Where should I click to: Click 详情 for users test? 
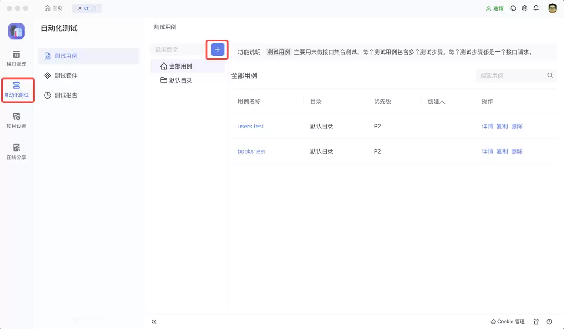click(487, 126)
